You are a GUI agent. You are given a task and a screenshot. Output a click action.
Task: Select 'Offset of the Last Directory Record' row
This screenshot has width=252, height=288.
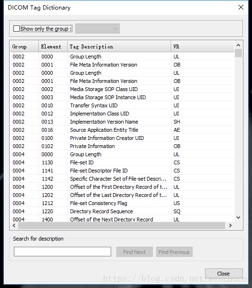coord(122,195)
